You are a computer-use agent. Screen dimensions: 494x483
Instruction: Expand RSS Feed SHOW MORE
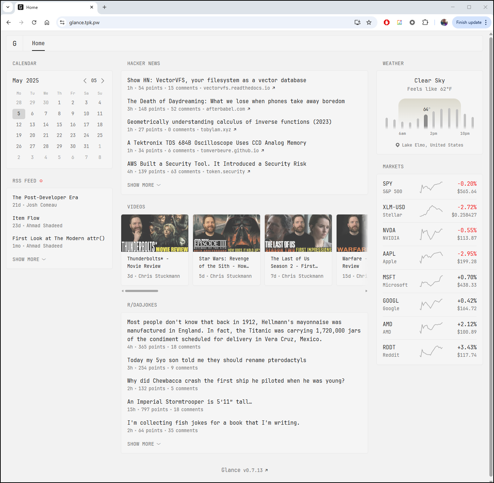click(x=29, y=259)
